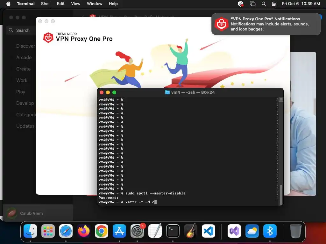The image size is (326, 244).
Task: Open the App Store dock icon
Action: 119,231
